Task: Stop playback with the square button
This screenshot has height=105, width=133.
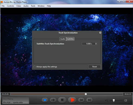Action: pos(62,100)
